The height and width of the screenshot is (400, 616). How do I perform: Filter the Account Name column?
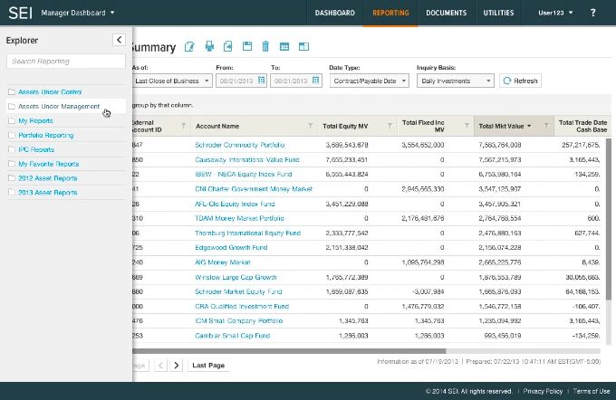click(x=311, y=126)
